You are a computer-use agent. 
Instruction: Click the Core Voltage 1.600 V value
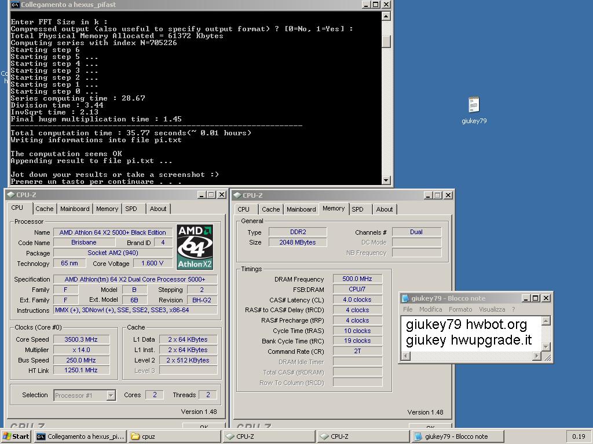pyautogui.click(x=152, y=263)
